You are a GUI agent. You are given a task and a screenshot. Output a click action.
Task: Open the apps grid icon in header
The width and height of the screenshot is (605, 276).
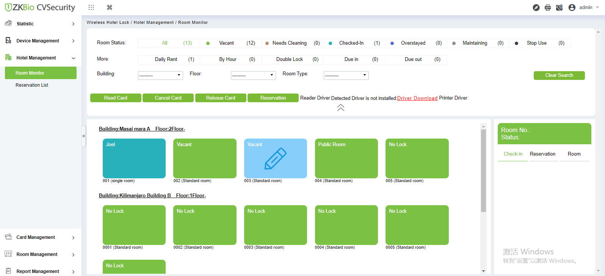click(91, 7)
